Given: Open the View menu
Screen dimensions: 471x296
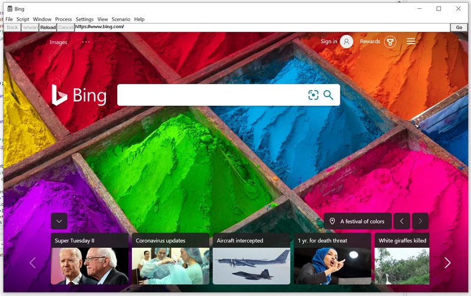Looking at the screenshot, I should click(x=102, y=19).
